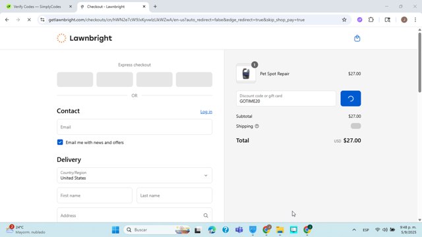The width and height of the screenshot is (422, 237).
Task: Switch to the Verify Codes SimplyCodes tab
Action: pos(37,7)
